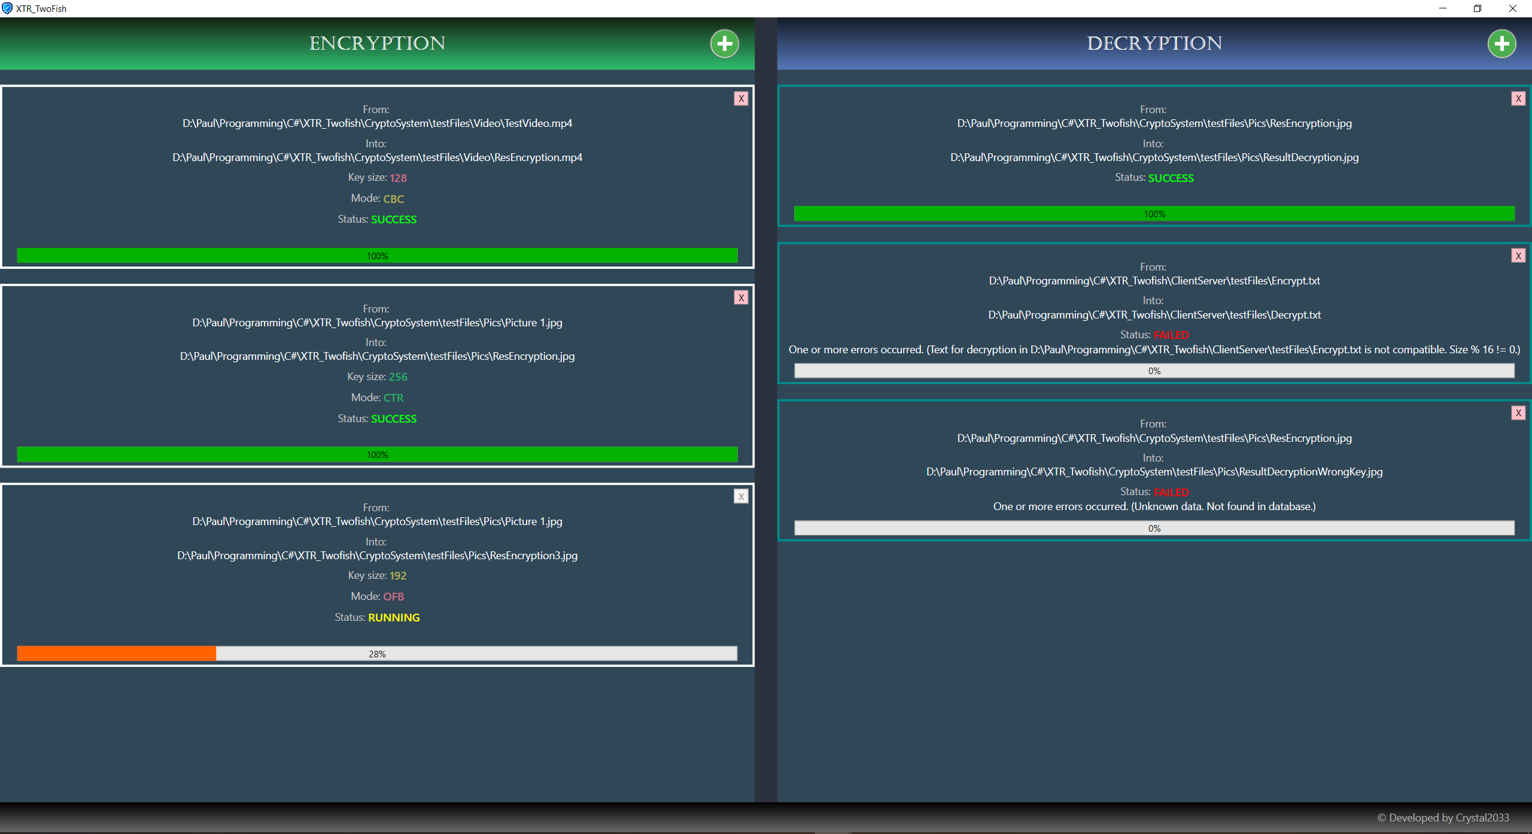Click the FAILED status on wrong key card
The image size is (1532, 834).
[1170, 492]
